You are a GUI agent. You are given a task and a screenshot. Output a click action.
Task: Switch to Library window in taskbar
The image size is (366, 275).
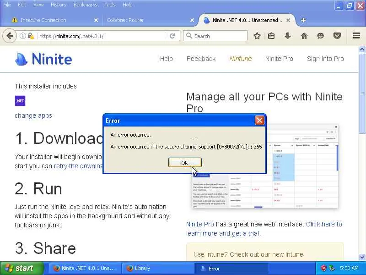158,268
